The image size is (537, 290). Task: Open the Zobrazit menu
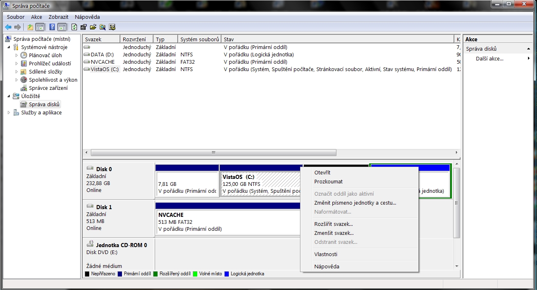59,17
